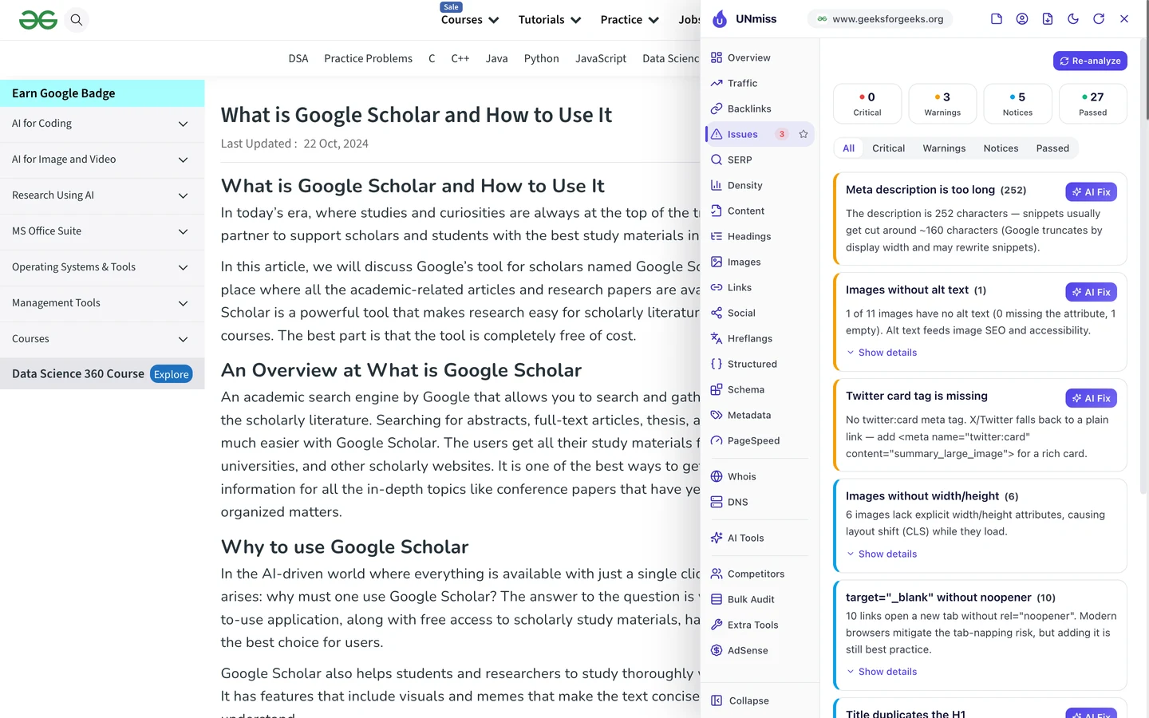Viewport: 1149px width, 718px height.
Task: Switch to the Notices filter tab
Action: click(x=1001, y=148)
